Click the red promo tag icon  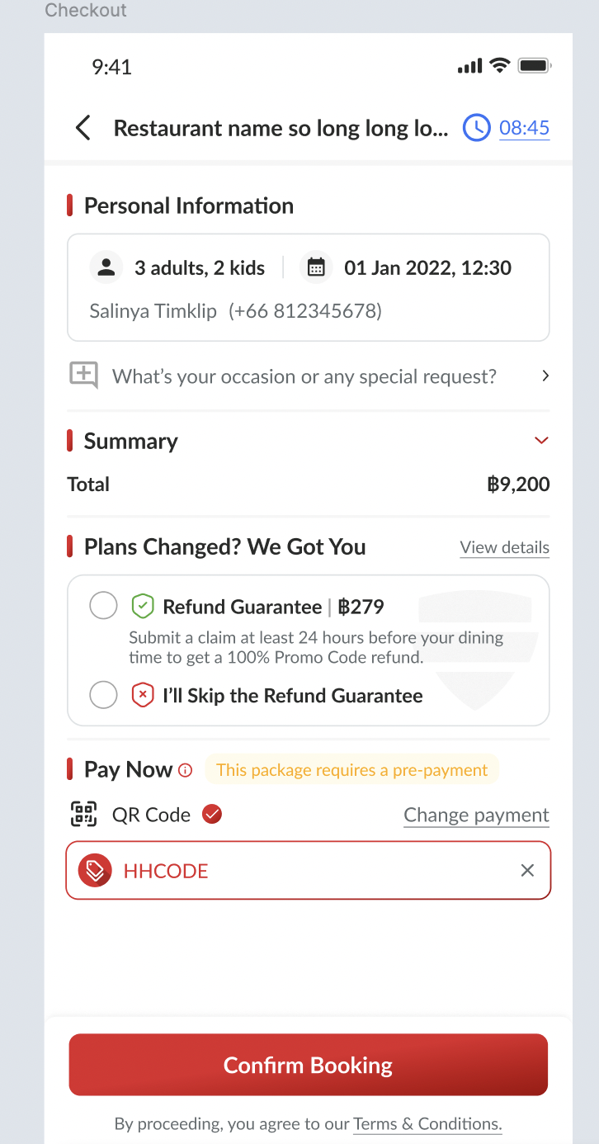click(x=94, y=871)
